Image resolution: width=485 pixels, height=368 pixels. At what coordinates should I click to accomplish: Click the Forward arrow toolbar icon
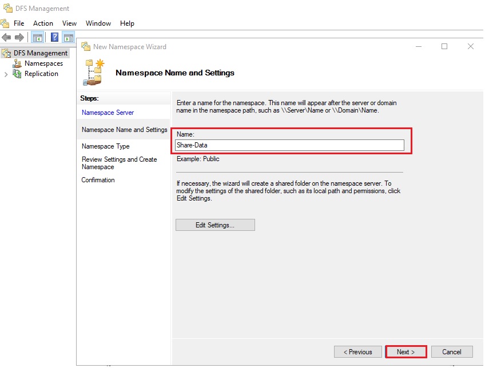pos(19,38)
